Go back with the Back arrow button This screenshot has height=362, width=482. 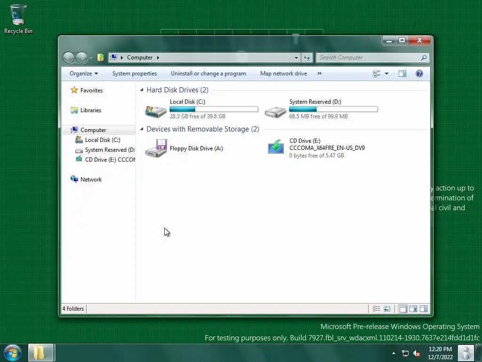[69, 58]
